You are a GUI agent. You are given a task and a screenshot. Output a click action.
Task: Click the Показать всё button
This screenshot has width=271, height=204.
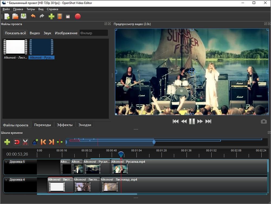pos(15,33)
